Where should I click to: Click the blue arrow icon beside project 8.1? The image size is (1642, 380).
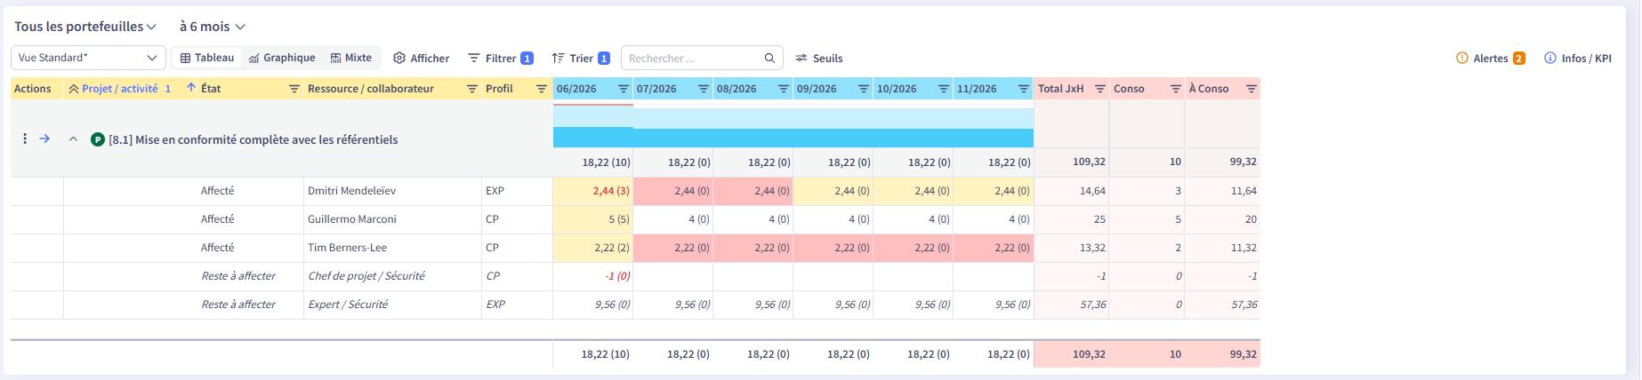point(44,139)
